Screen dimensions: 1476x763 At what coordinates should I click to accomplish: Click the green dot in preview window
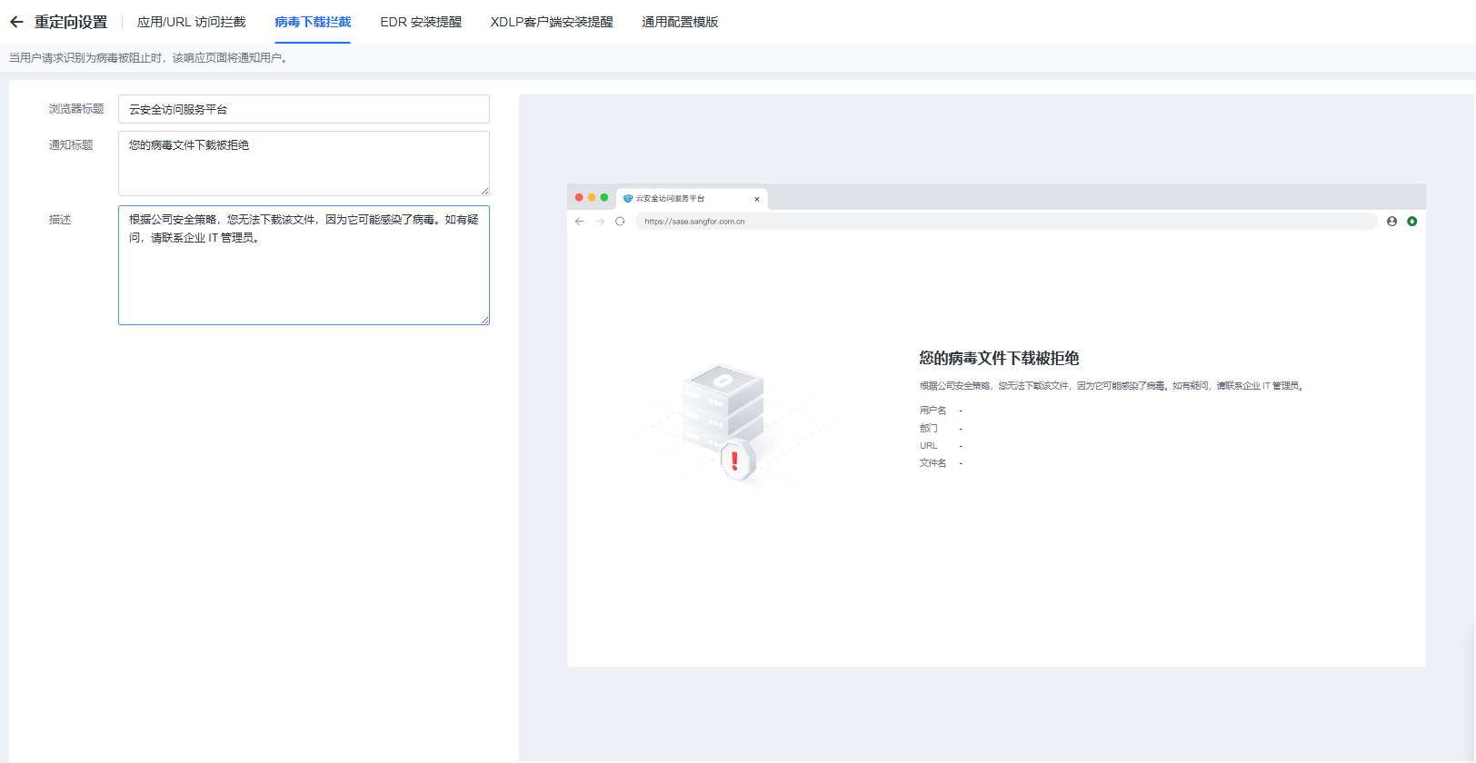pos(604,197)
